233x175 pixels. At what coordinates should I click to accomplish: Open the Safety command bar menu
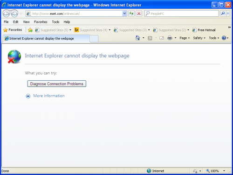199,38
